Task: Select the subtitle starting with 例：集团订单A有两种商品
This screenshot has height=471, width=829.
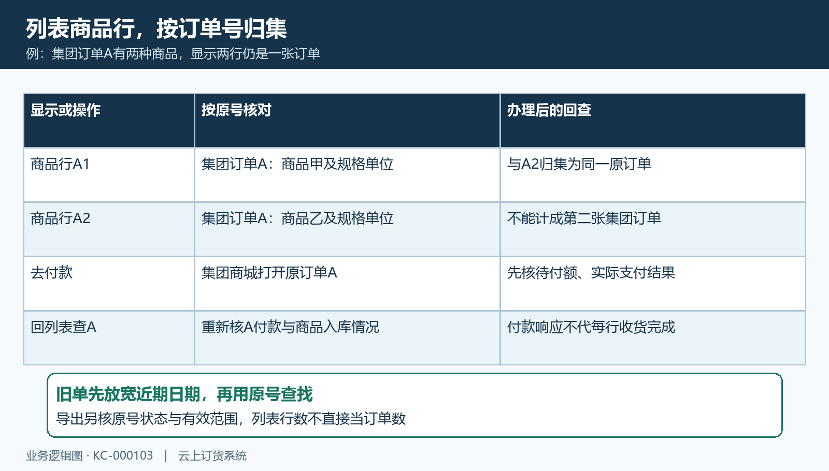Action: (x=173, y=54)
